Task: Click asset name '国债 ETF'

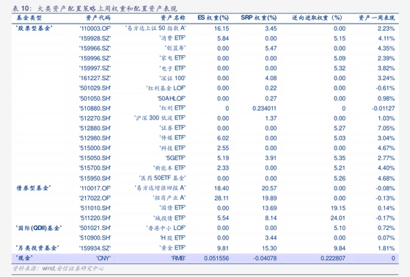Action: [x=172, y=208]
